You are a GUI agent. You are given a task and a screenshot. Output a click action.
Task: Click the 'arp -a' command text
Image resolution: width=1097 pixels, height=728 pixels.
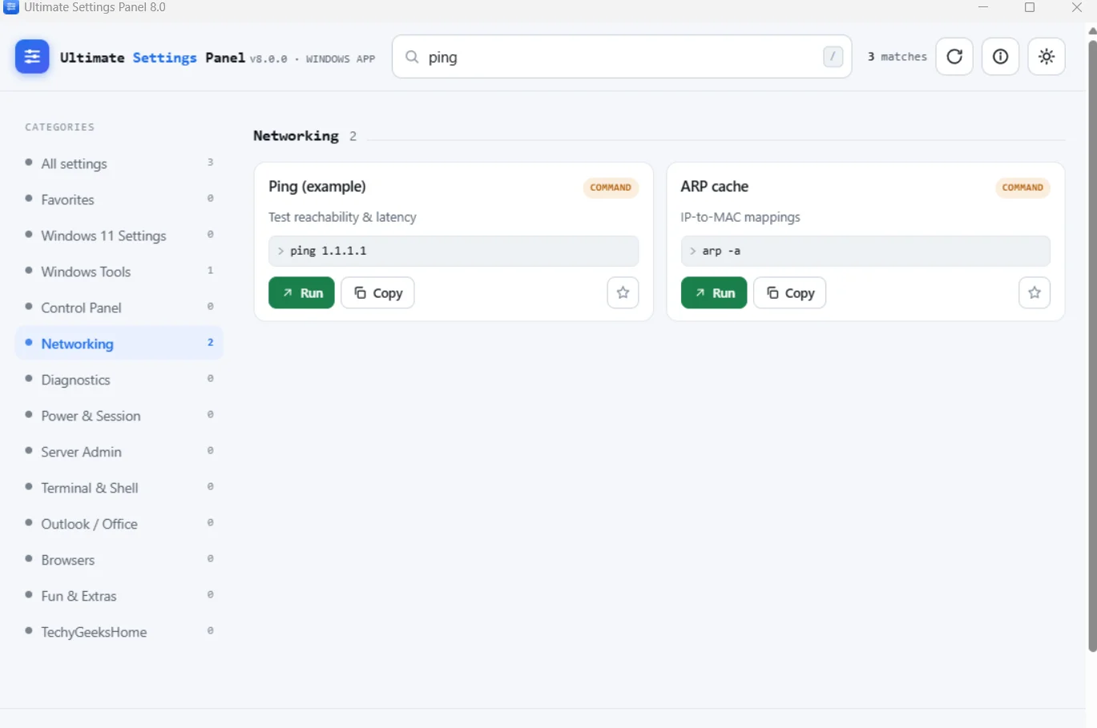pos(721,251)
